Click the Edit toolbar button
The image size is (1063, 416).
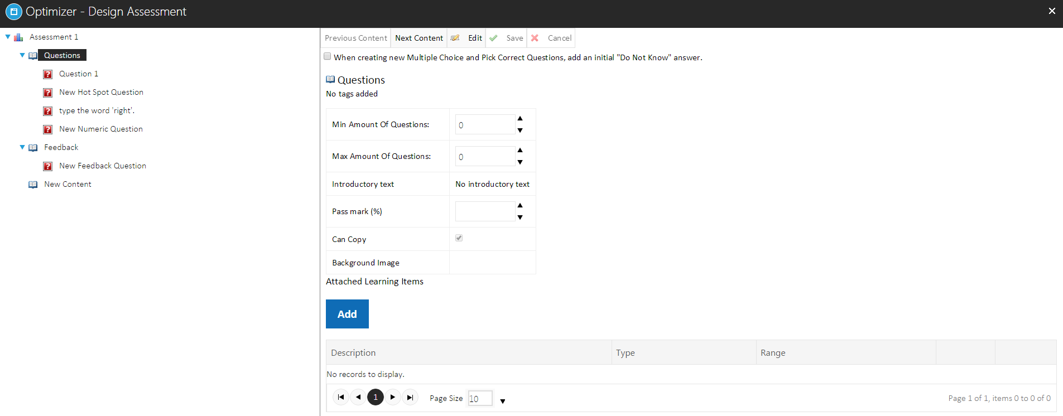(x=467, y=38)
